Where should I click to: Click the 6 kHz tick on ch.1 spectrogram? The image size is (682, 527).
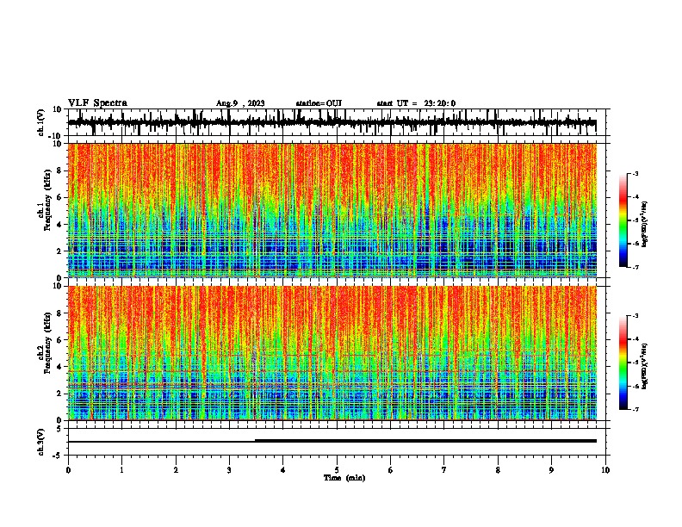(59, 197)
